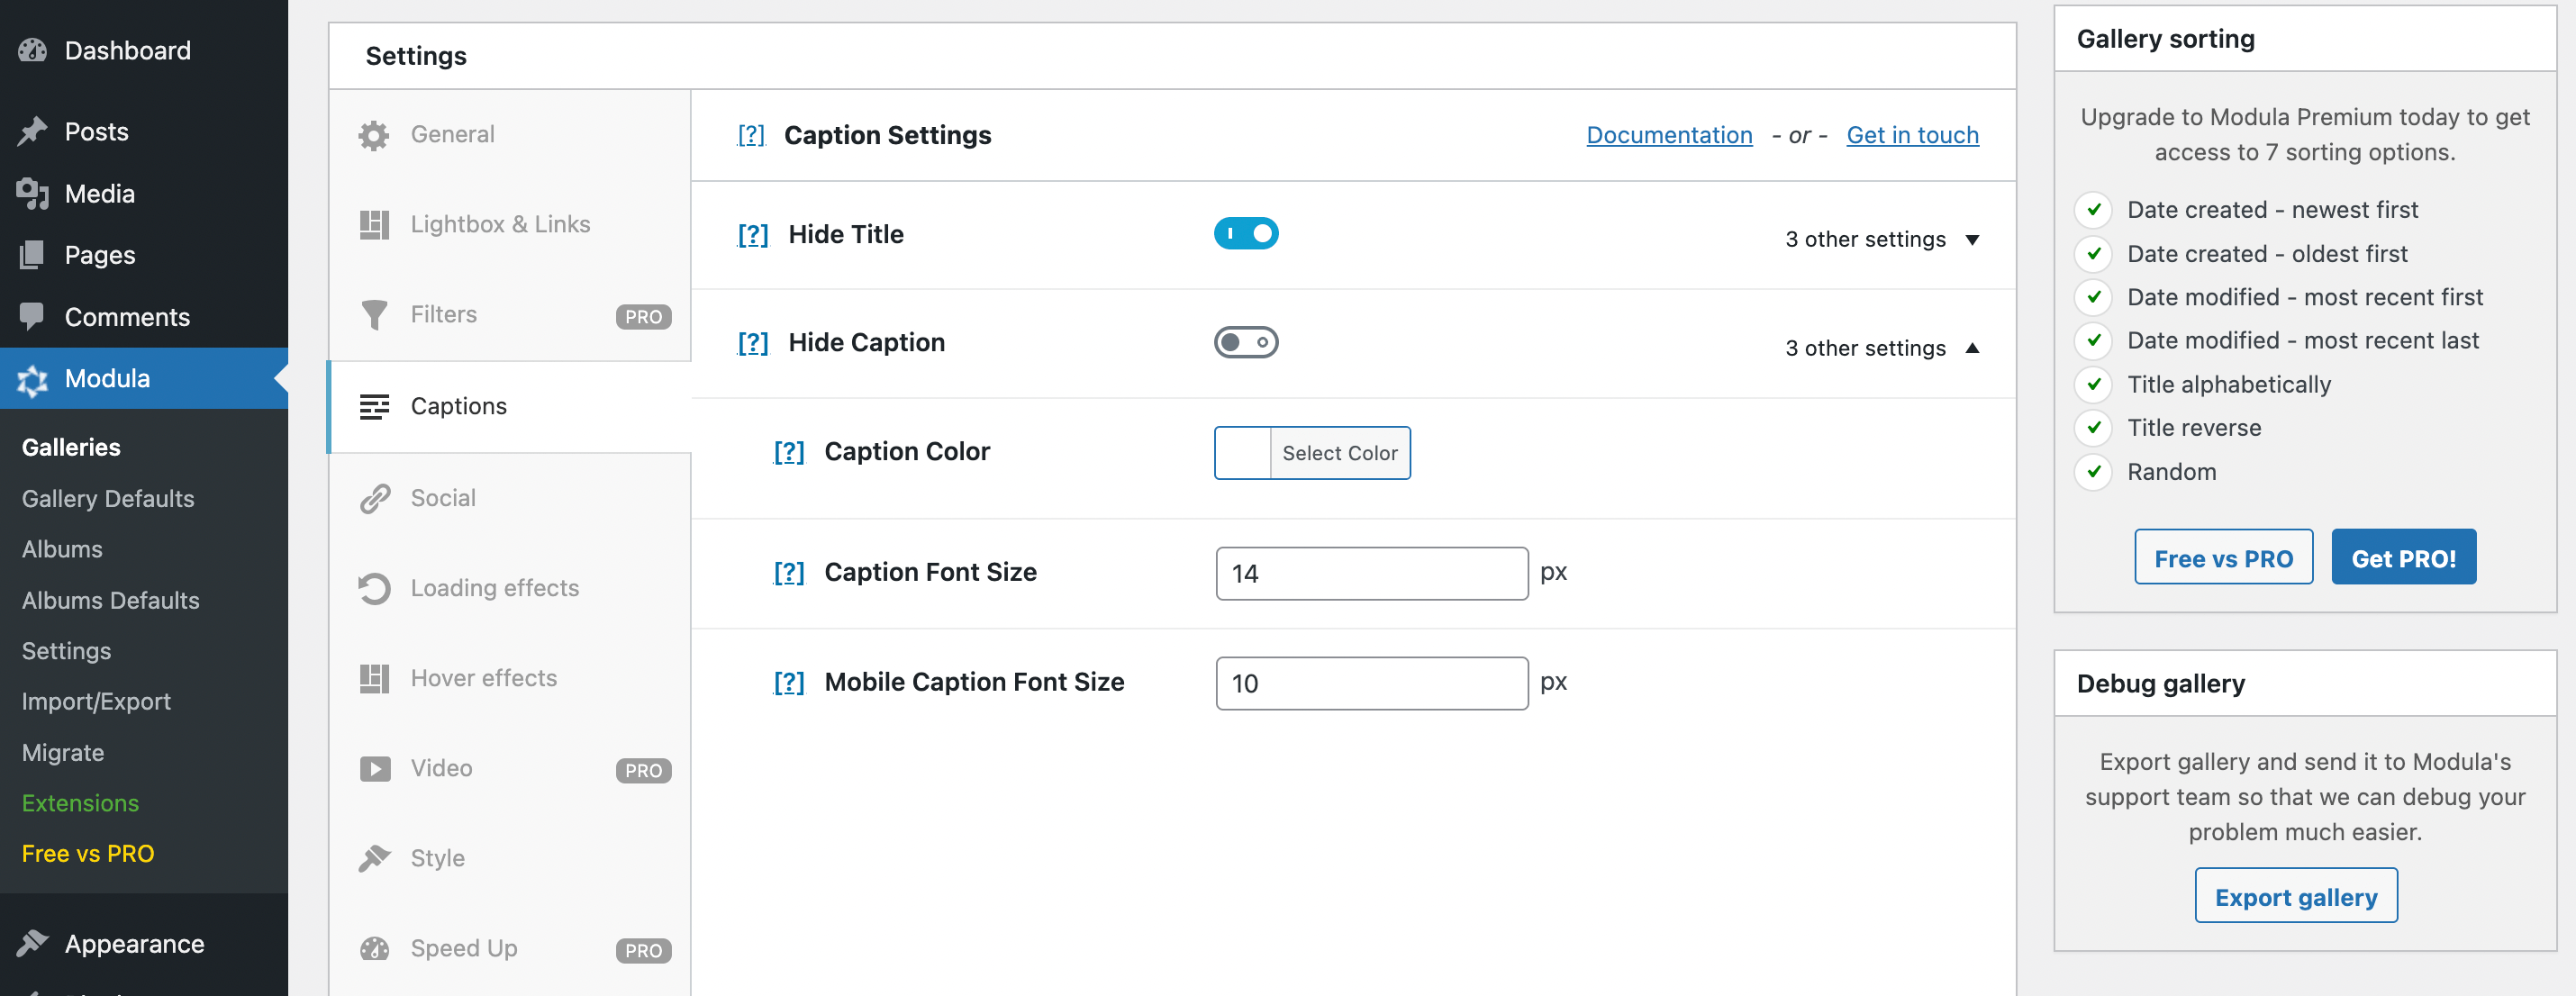Go to Gallery Defaults in the Modula menu
This screenshot has height=996, width=2576.
coord(107,498)
